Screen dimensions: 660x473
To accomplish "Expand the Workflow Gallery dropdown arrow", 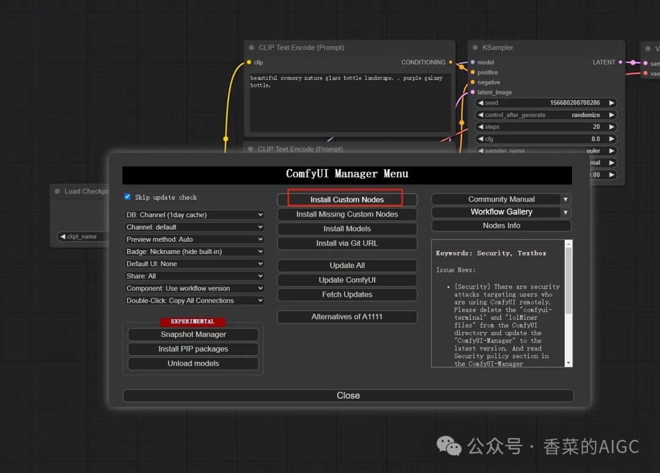I will coord(565,212).
